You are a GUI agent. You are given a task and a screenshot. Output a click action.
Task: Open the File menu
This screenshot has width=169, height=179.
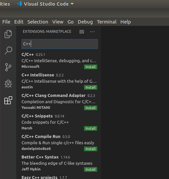click(6, 22)
